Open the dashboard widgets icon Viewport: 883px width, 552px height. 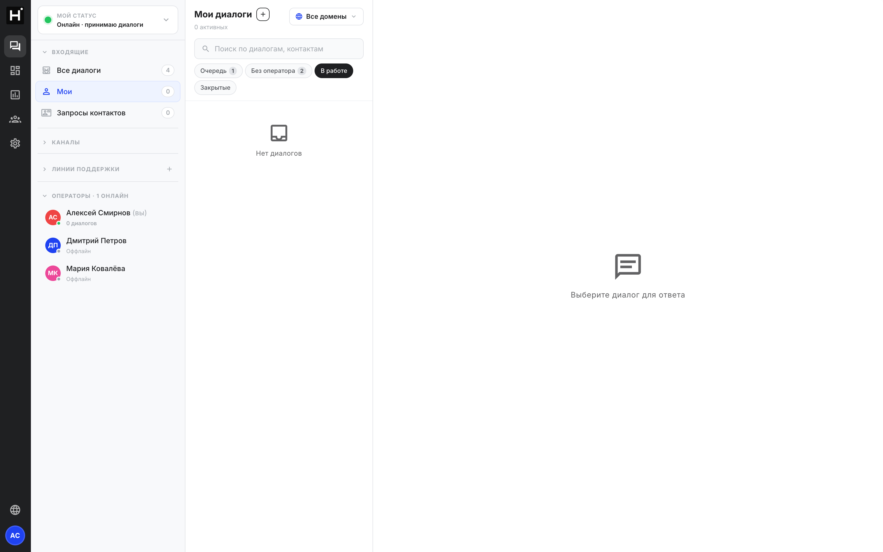click(x=15, y=70)
